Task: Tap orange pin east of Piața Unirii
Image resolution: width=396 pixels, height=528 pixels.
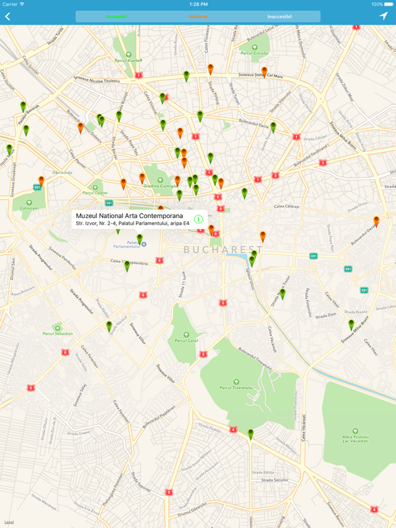Action: pyautogui.click(x=263, y=236)
